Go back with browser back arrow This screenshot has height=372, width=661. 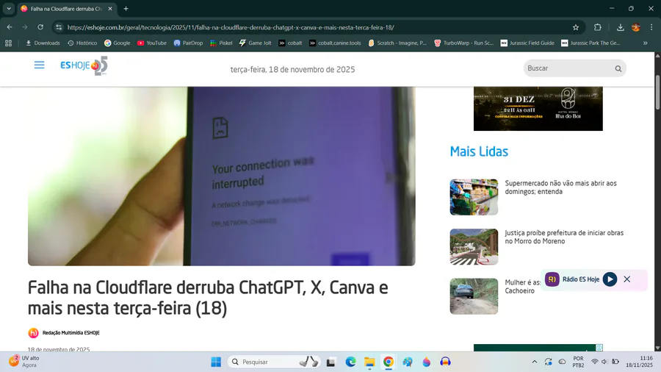pyautogui.click(x=10, y=27)
